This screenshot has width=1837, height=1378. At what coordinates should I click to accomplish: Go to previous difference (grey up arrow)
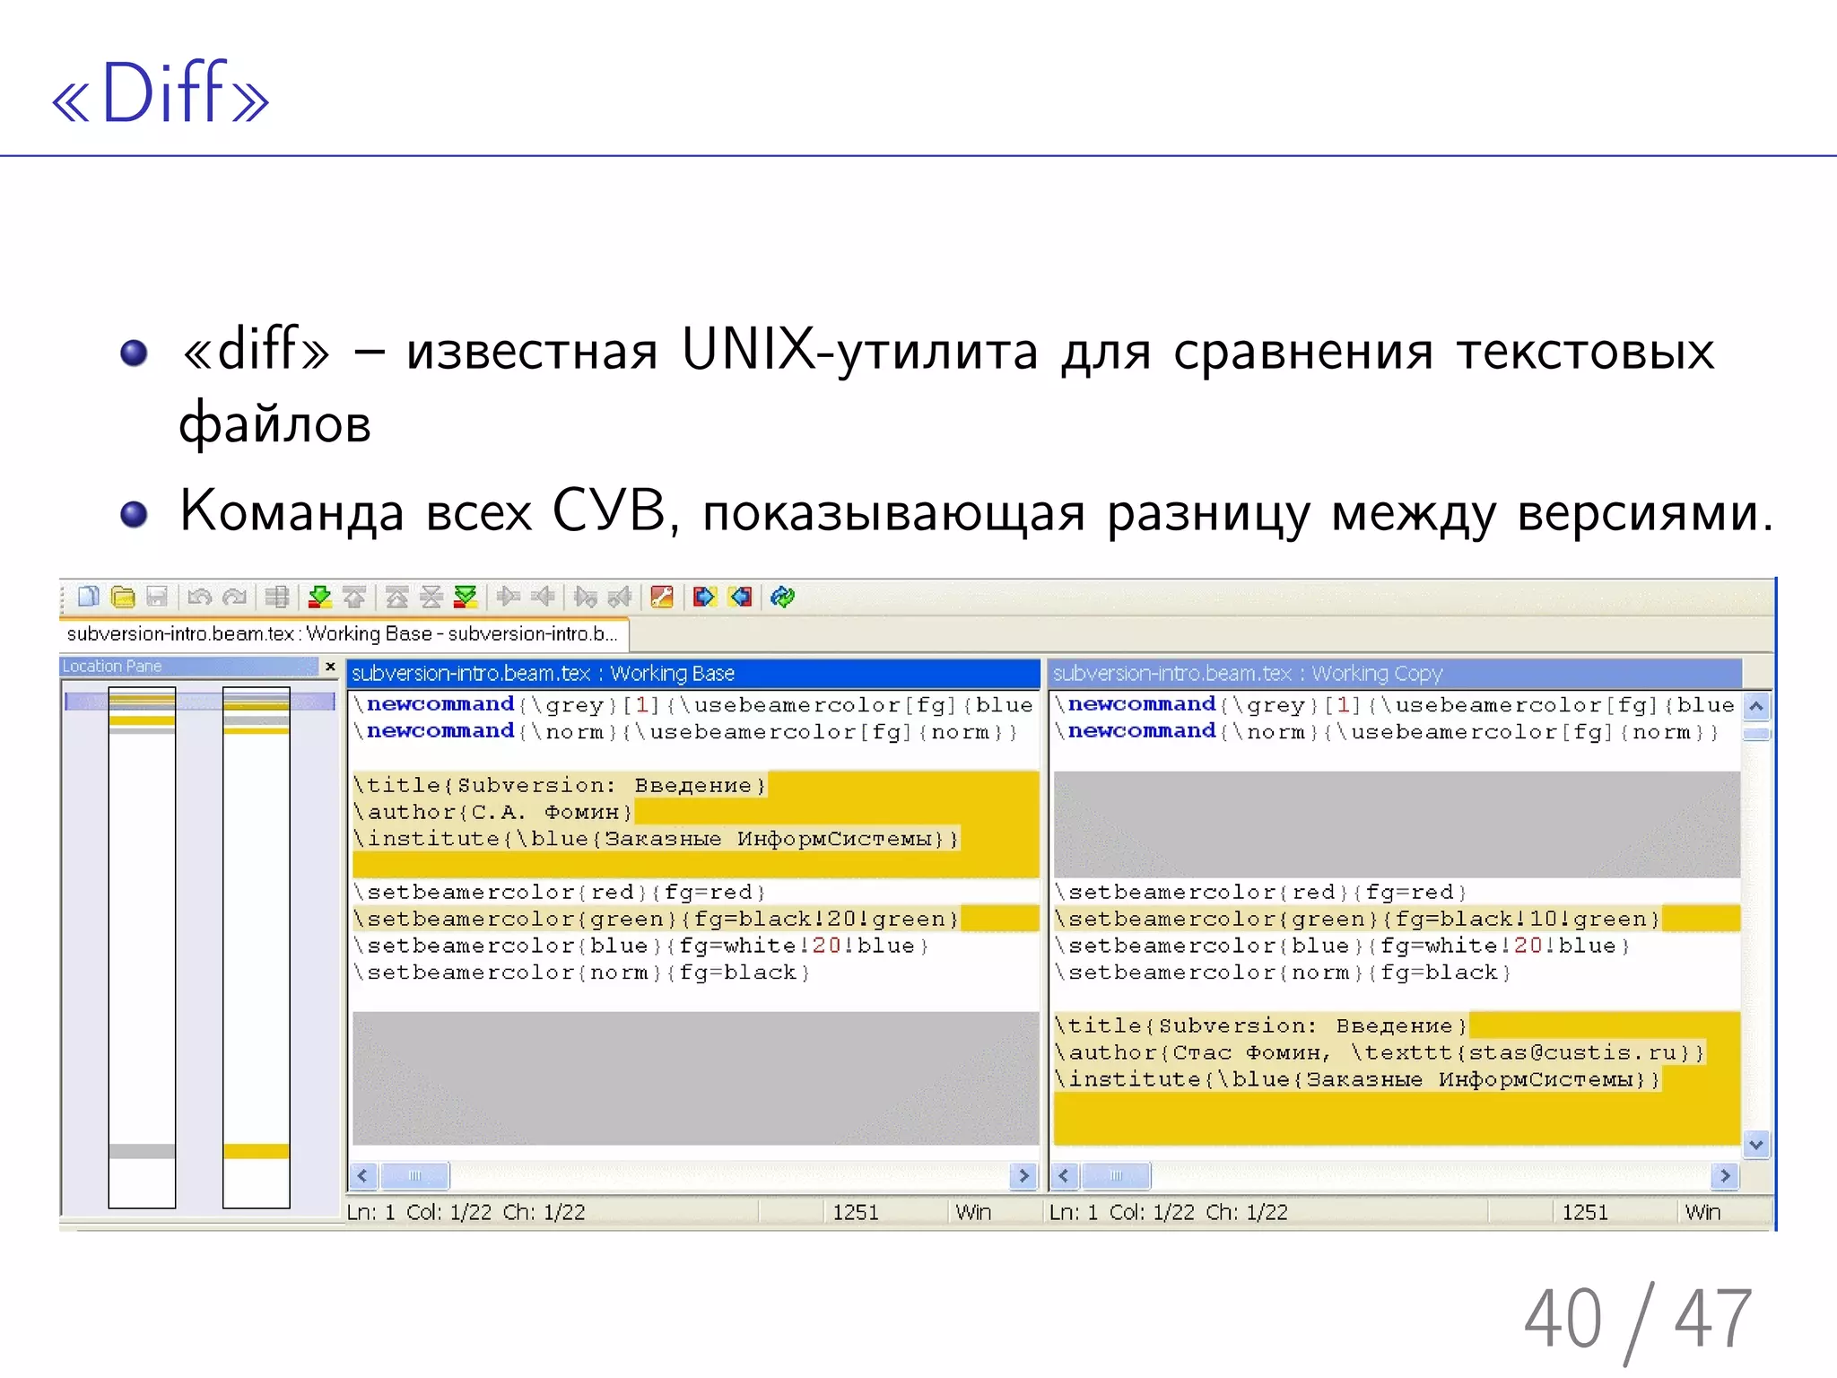tap(354, 597)
